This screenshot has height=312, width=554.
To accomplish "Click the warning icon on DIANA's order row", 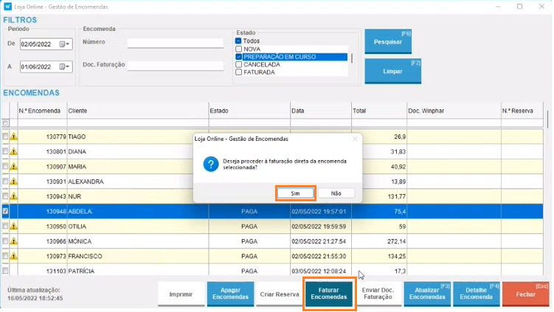I will [13, 152].
